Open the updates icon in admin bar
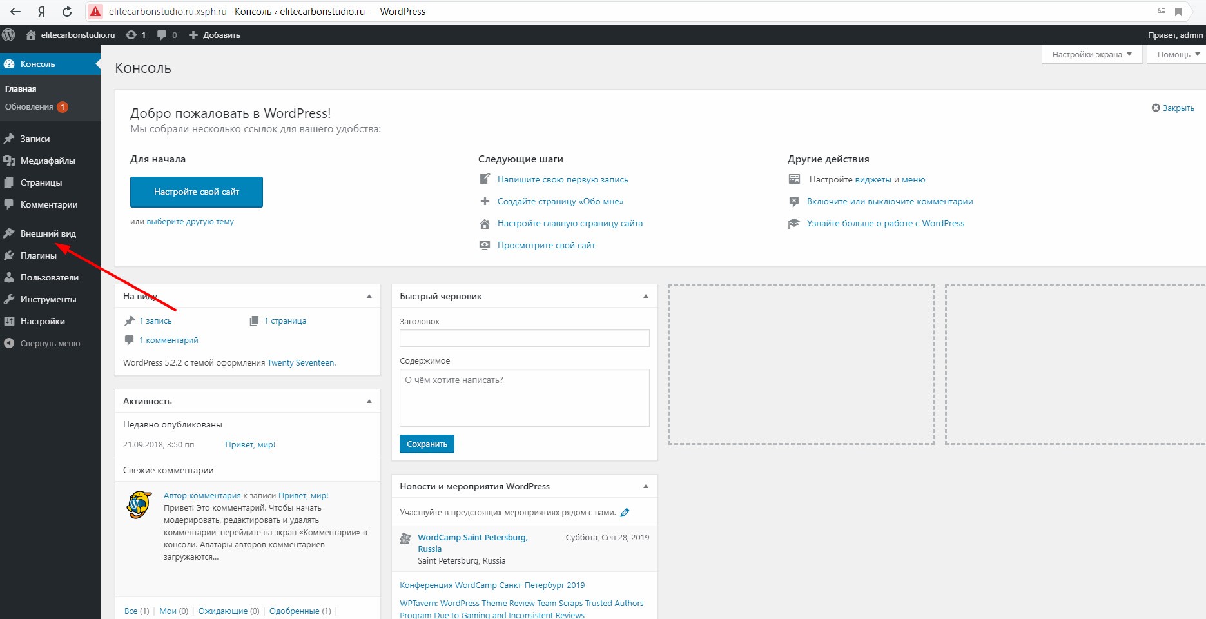1206x619 pixels. click(x=131, y=35)
